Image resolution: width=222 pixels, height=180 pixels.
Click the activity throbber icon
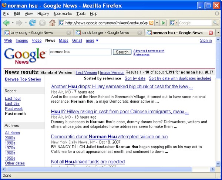point(217,14)
